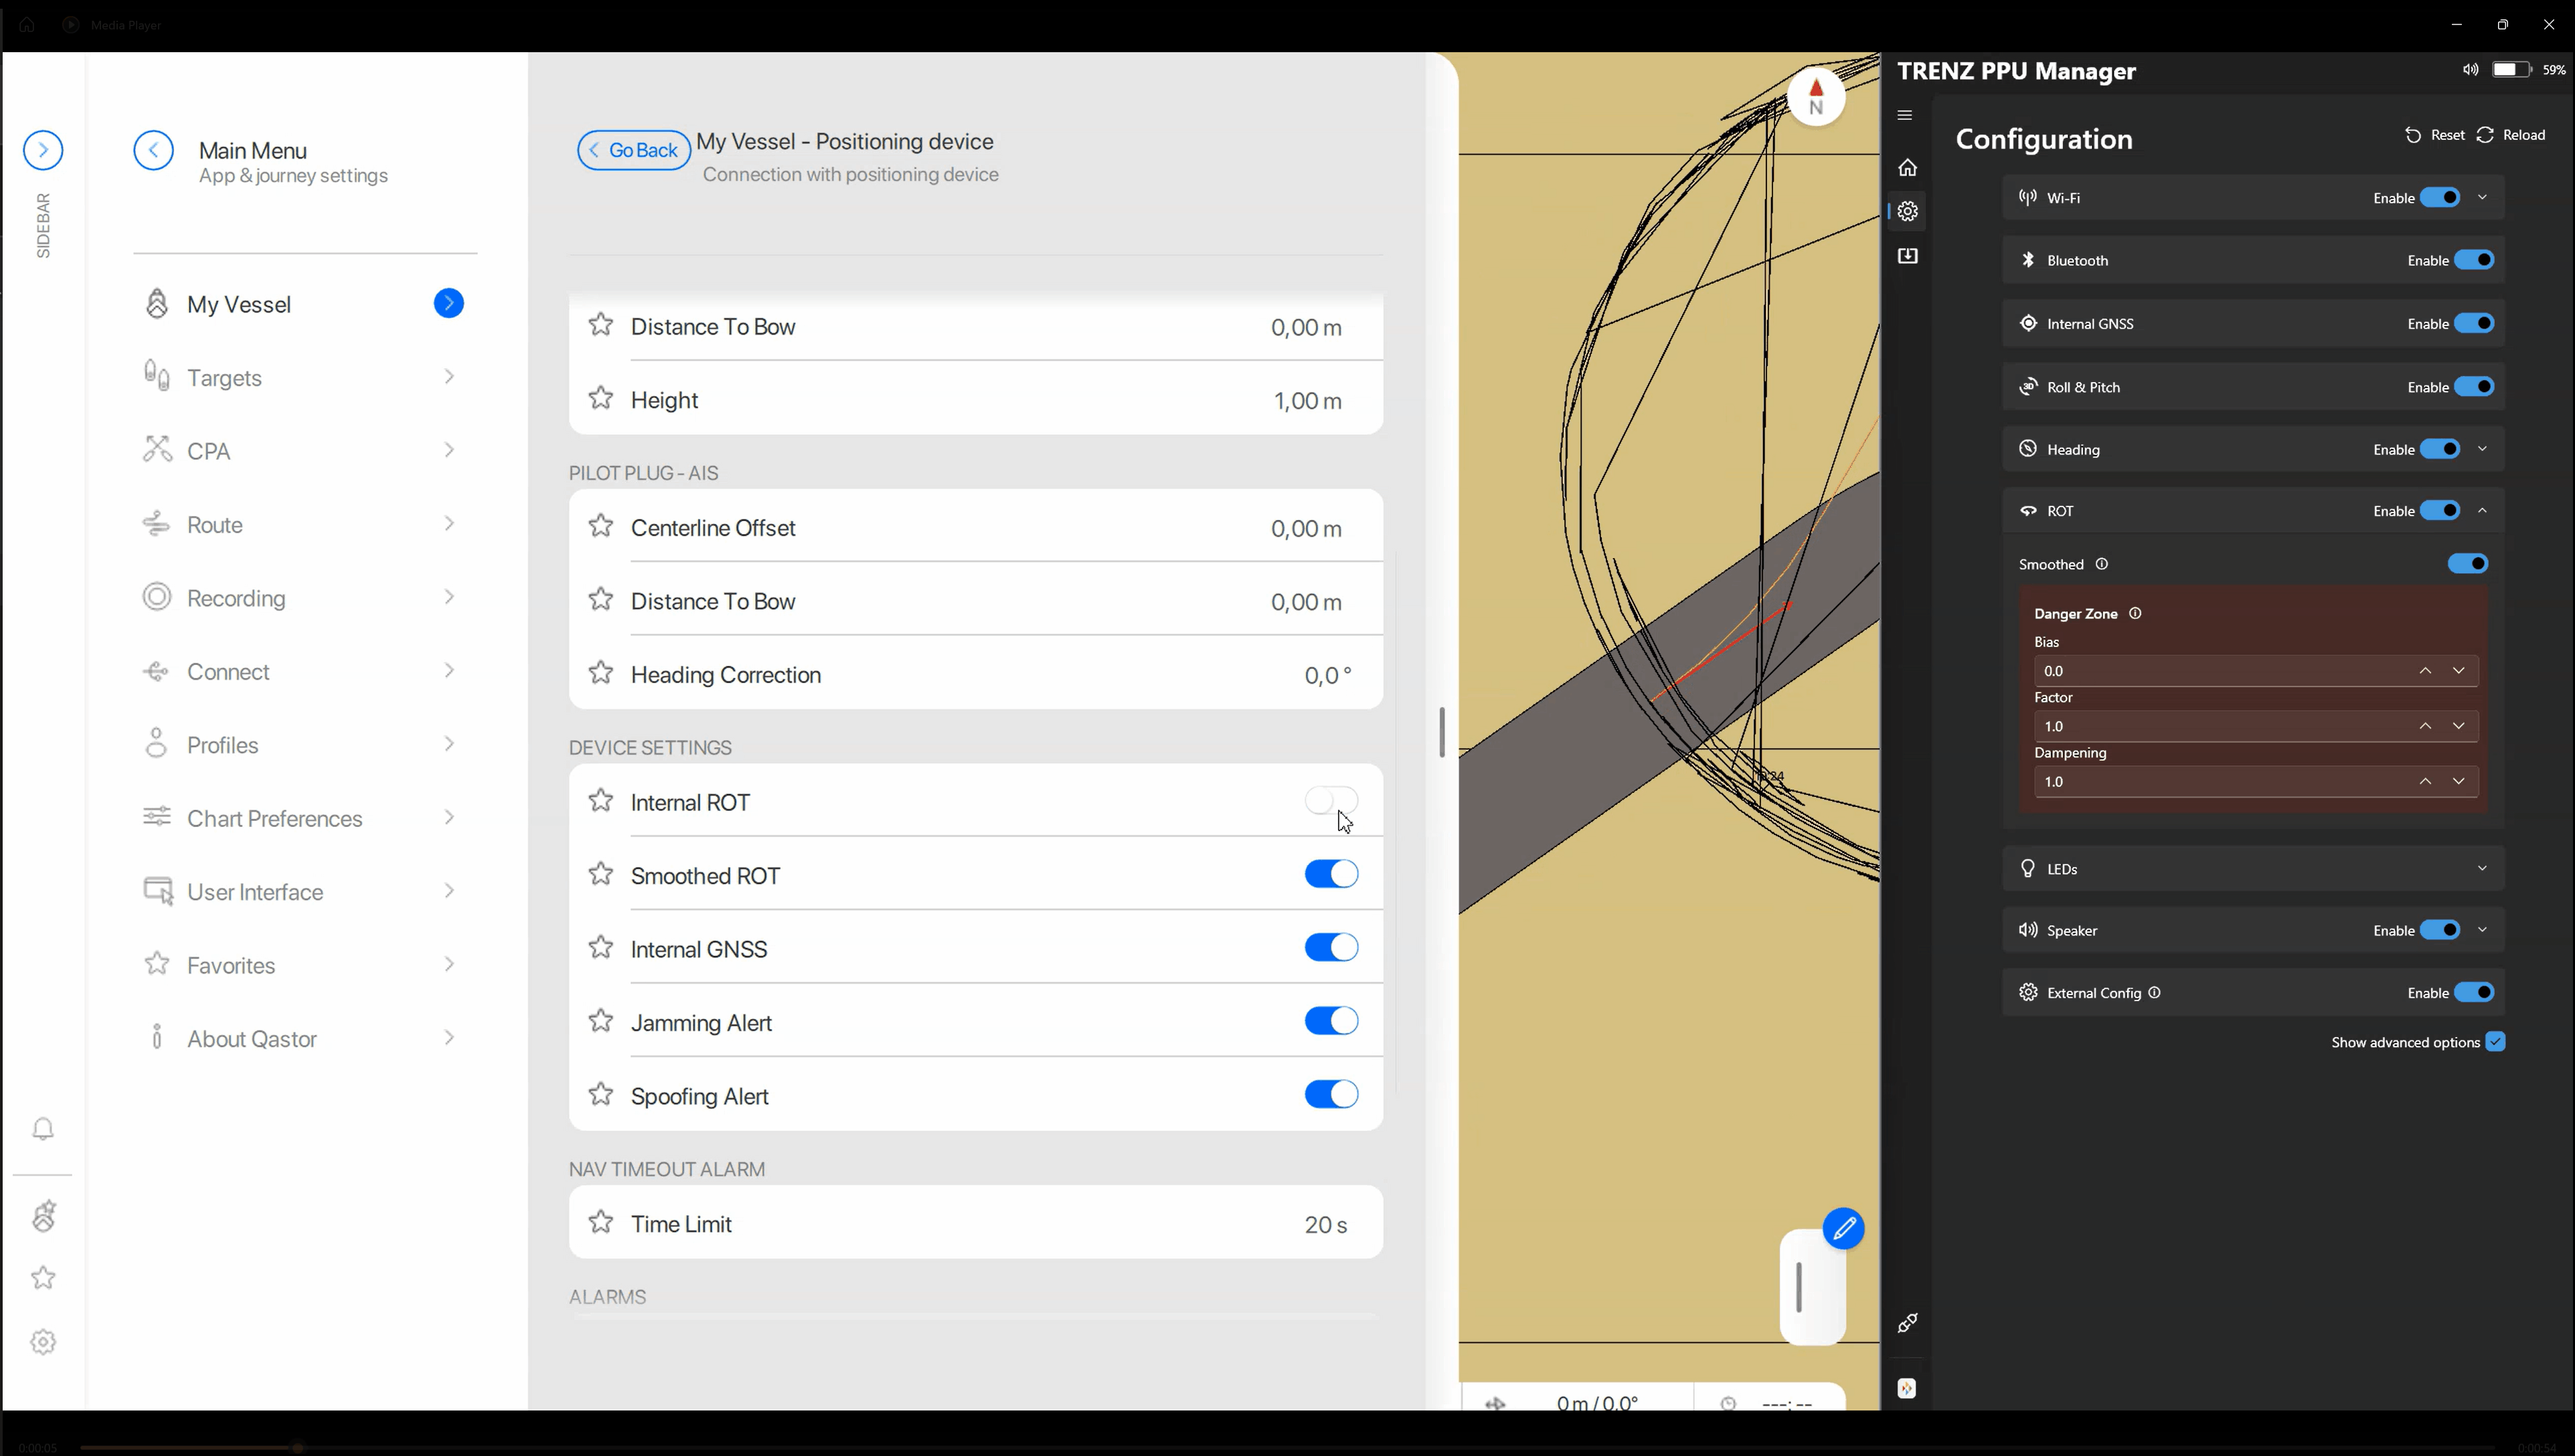Expand the LEDs section
The image size is (2575, 1456).
(x=2482, y=868)
